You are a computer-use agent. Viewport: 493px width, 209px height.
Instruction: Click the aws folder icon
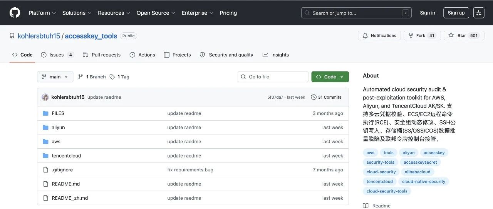click(45, 142)
